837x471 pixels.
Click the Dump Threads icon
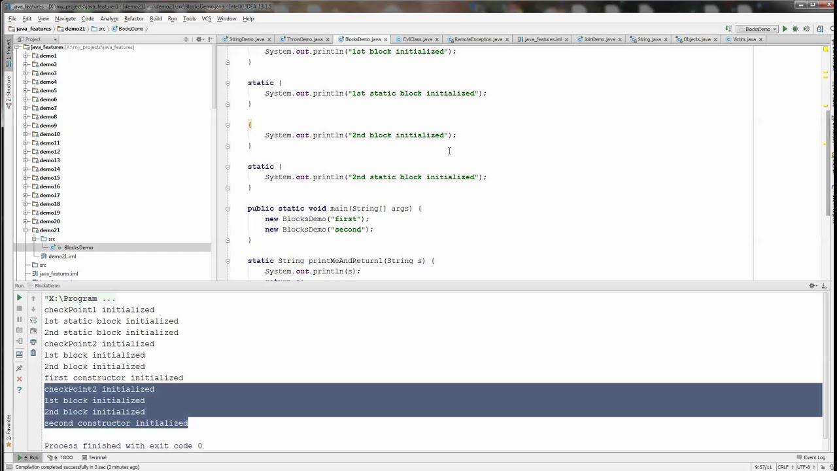click(x=19, y=330)
